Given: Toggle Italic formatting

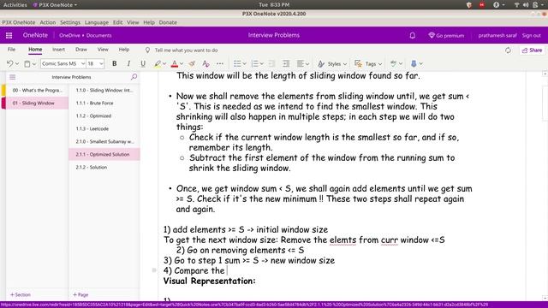Looking at the screenshot, I should click(x=128, y=63).
